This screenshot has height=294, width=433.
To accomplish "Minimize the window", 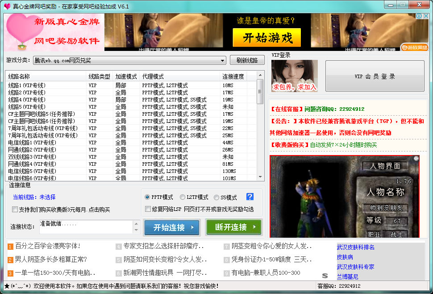I will point(391,5).
